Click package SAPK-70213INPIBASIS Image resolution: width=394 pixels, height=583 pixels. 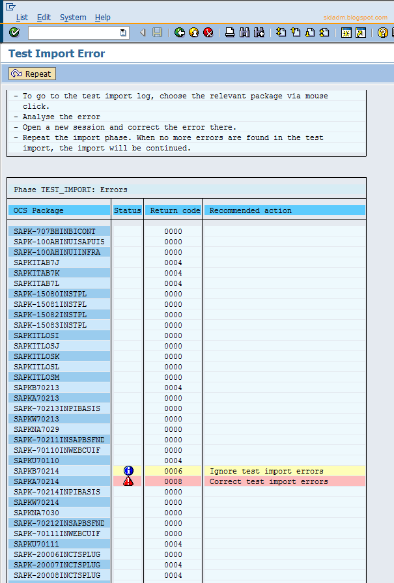coord(57,408)
